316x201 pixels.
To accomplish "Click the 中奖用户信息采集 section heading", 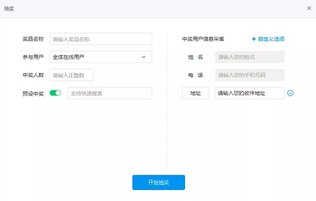I will coord(203,39).
